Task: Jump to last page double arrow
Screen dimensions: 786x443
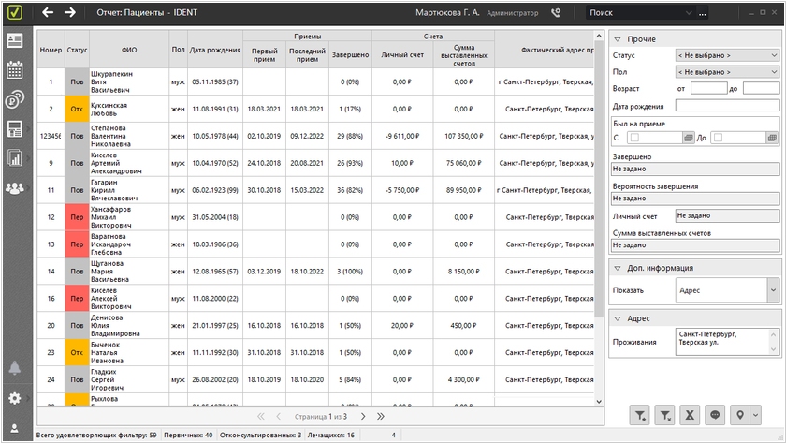Action: [x=381, y=417]
